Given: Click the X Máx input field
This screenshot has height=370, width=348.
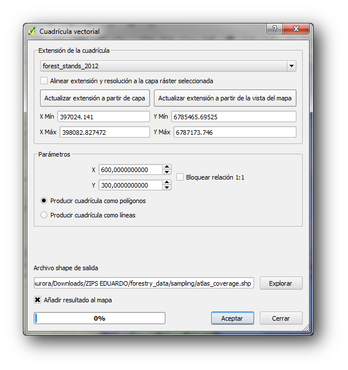Looking at the screenshot, I should click(105, 132).
